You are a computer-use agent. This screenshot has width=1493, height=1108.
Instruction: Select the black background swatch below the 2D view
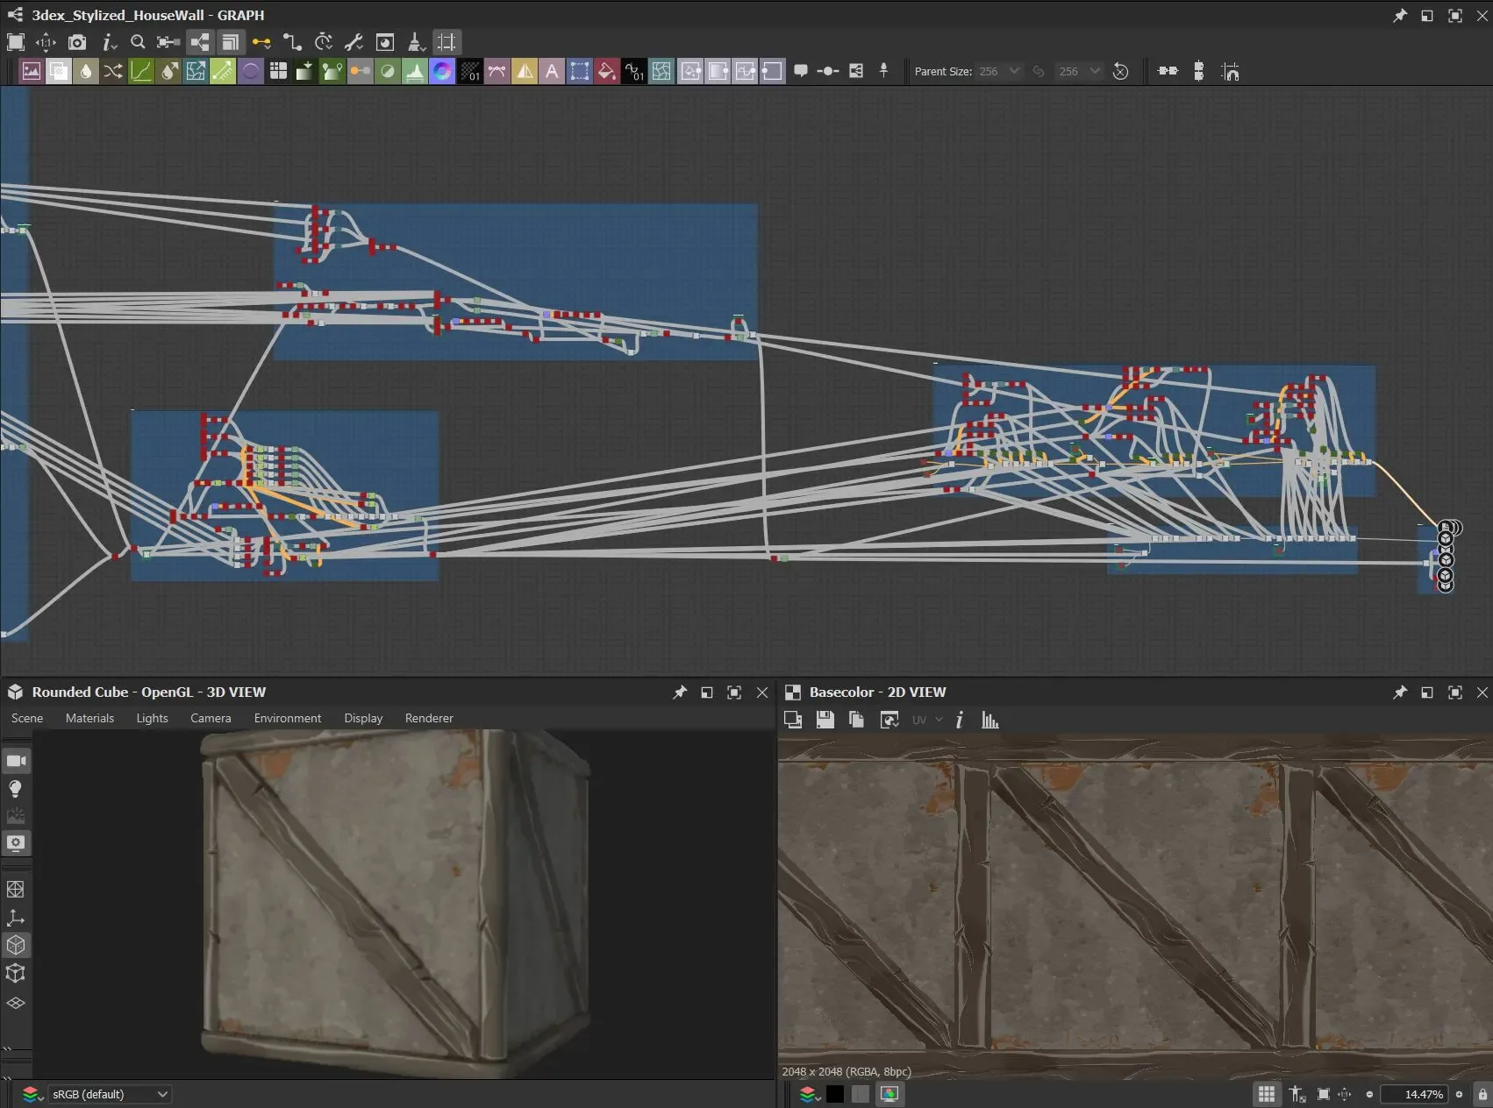[x=834, y=1094]
